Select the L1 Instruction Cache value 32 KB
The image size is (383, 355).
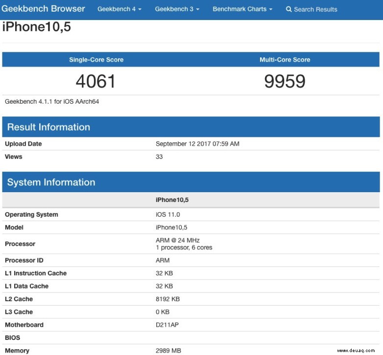pos(164,273)
